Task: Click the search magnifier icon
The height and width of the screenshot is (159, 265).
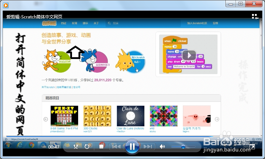Action: pos(109,23)
